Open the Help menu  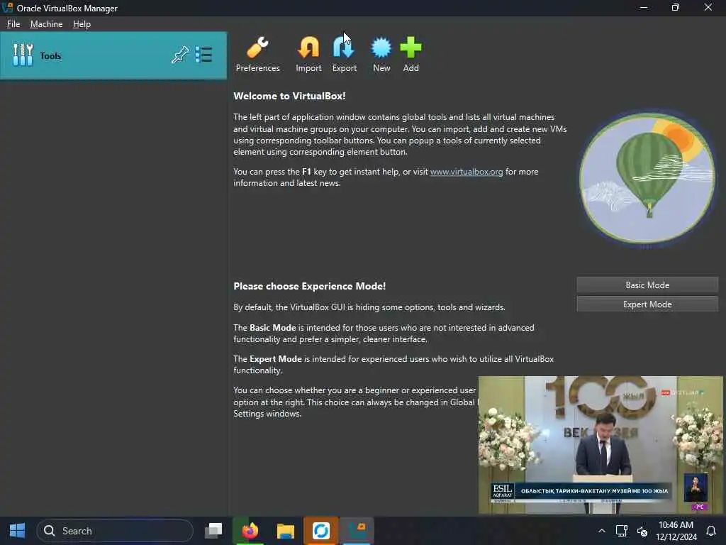(82, 24)
